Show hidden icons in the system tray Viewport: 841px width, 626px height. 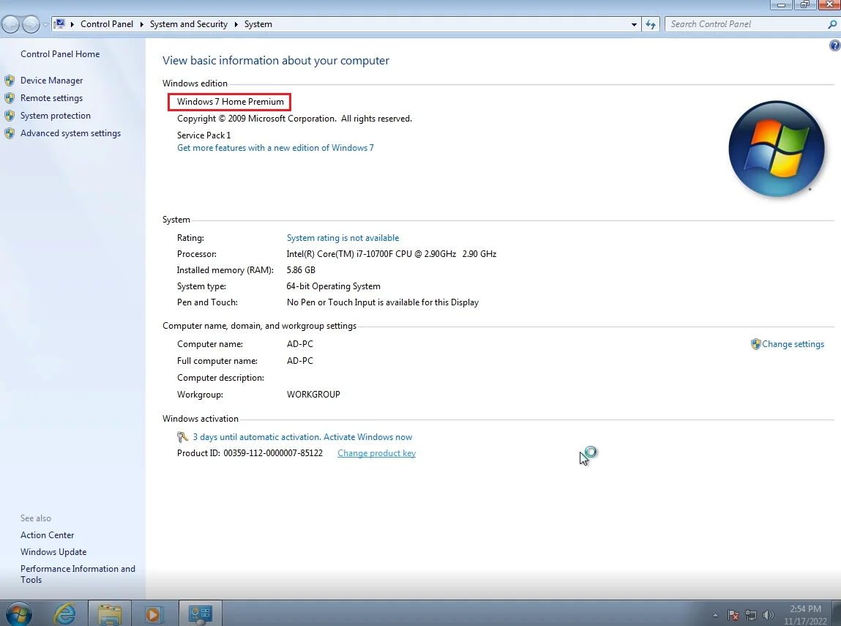click(715, 614)
